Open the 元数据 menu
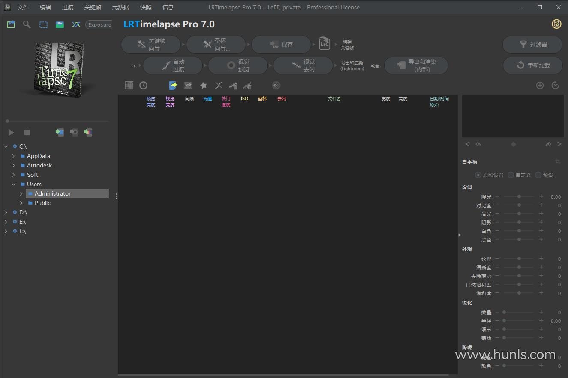Image resolution: width=568 pixels, height=378 pixels. click(120, 7)
